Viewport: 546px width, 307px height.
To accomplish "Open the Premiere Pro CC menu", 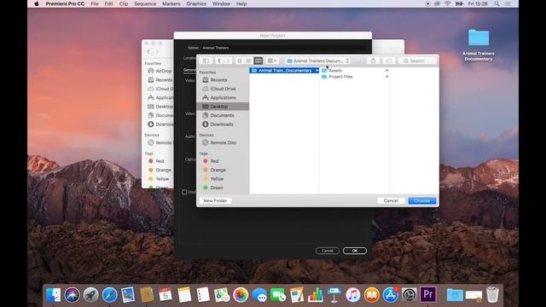I will 65,3.
